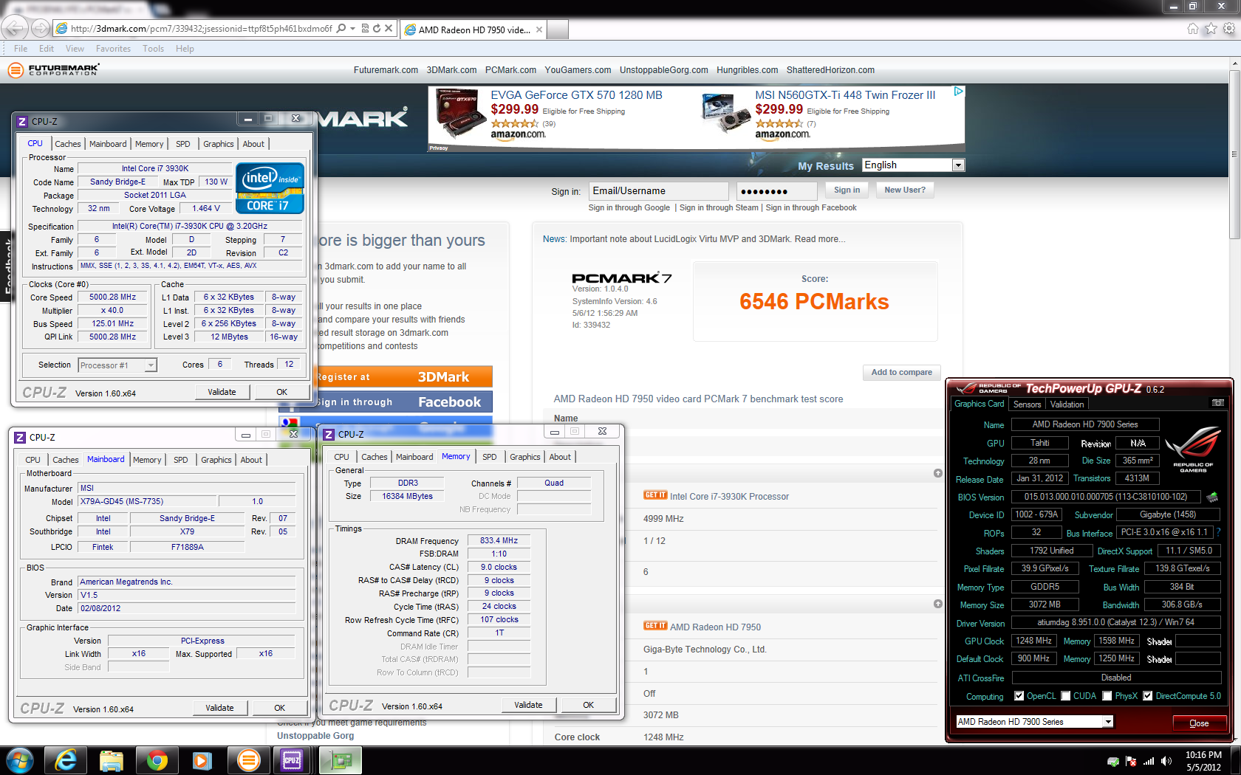The height and width of the screenshot is (775, 1241).
Task: Click Validate in top CPU-Z window
Action: point(222,392)
